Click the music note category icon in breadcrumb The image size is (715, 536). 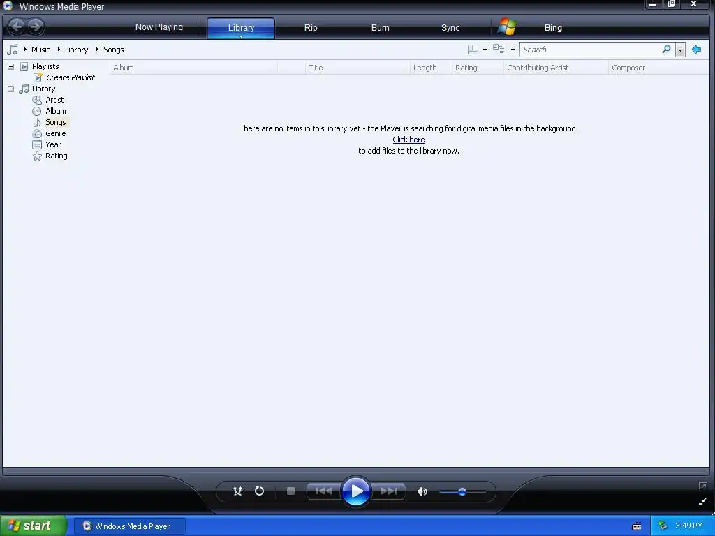[x=13, y=50]
